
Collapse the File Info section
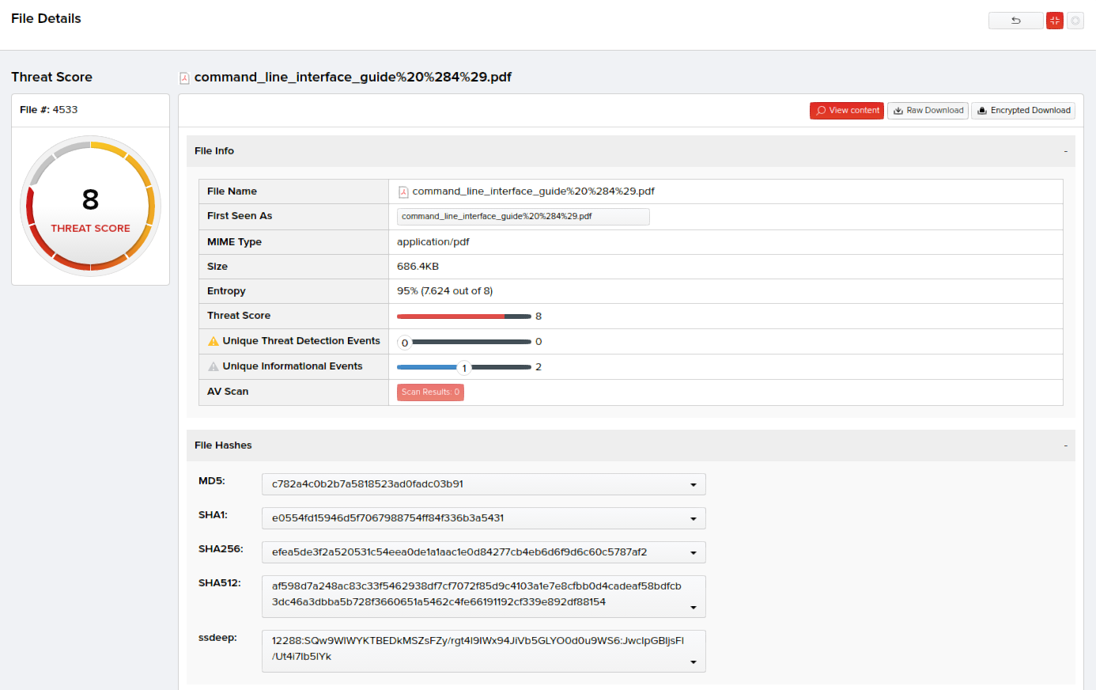[x=1065, y=151]
